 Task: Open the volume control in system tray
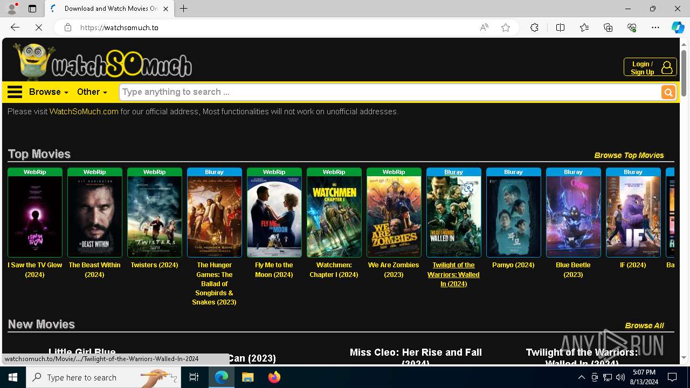(x=620, y=377)
